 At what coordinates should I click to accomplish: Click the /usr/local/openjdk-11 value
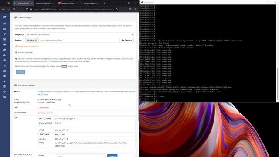pyautogui.click(x=65, y=119)
